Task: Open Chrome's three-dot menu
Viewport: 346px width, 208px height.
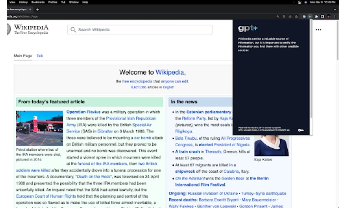Action: [335, 16]
